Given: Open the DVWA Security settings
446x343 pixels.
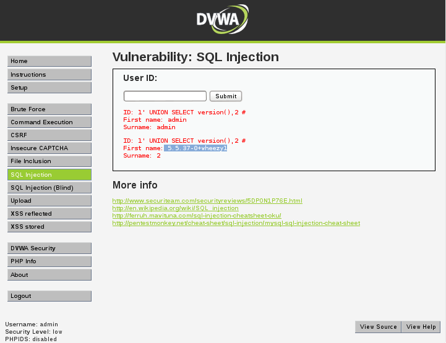Looking at the screenshot, I should (49, 248).
